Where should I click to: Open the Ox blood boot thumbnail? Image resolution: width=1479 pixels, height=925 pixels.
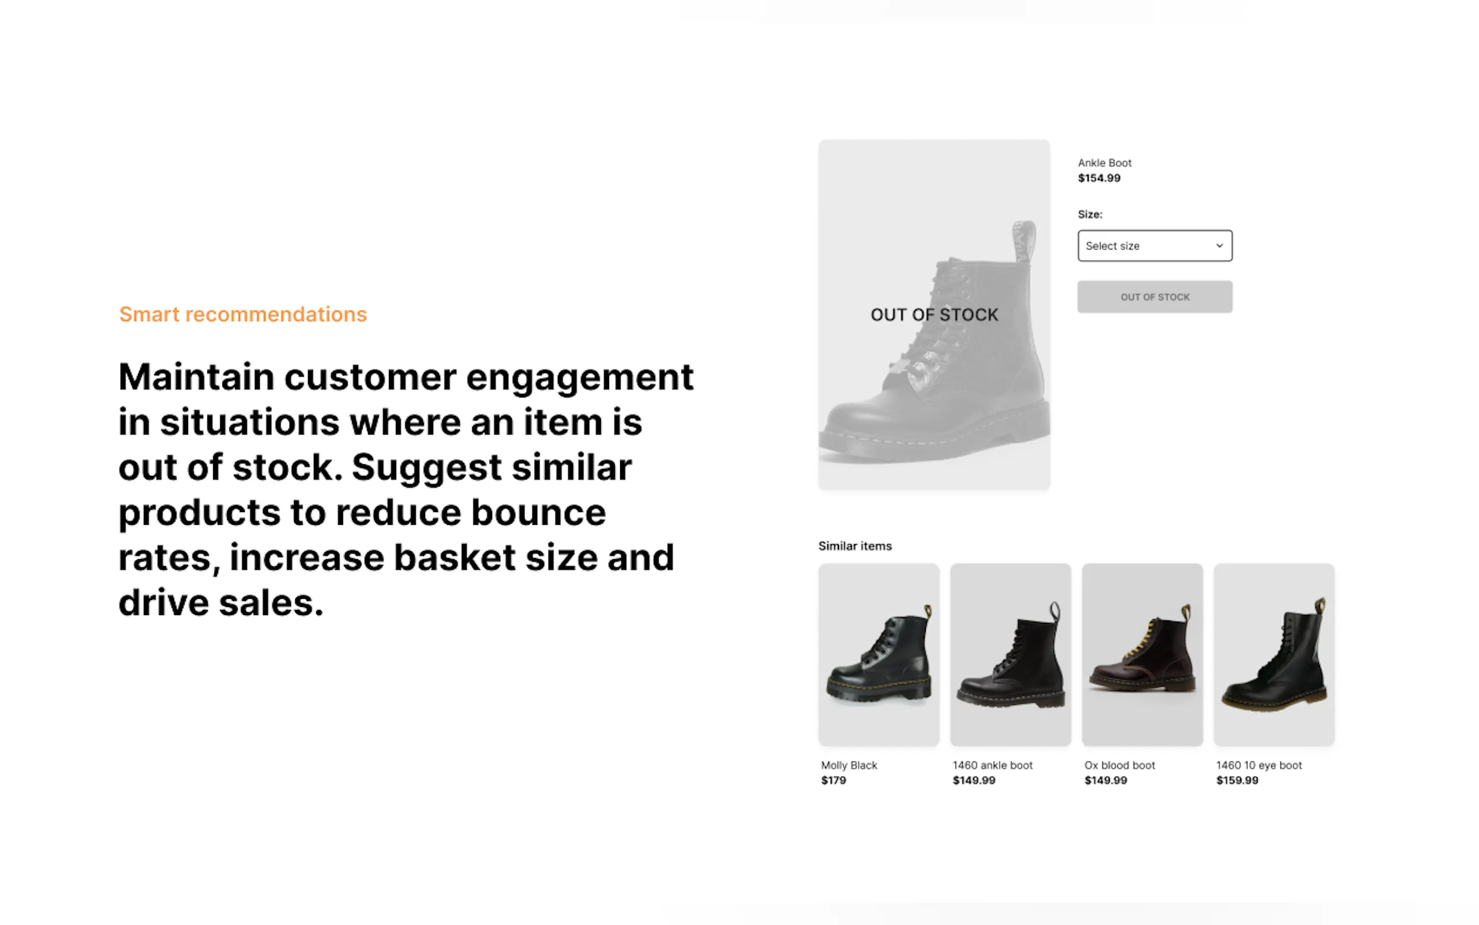pyautogui.click(x=1141, y=654)
